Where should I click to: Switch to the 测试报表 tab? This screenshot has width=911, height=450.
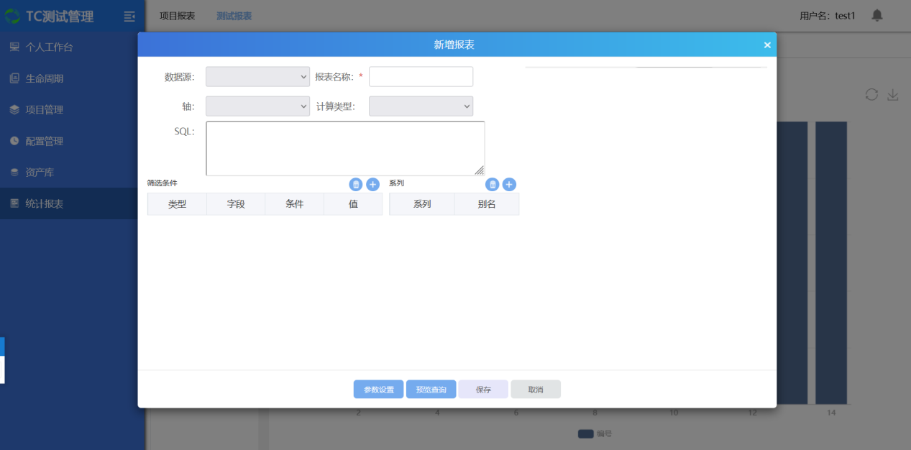click(234, 16)
